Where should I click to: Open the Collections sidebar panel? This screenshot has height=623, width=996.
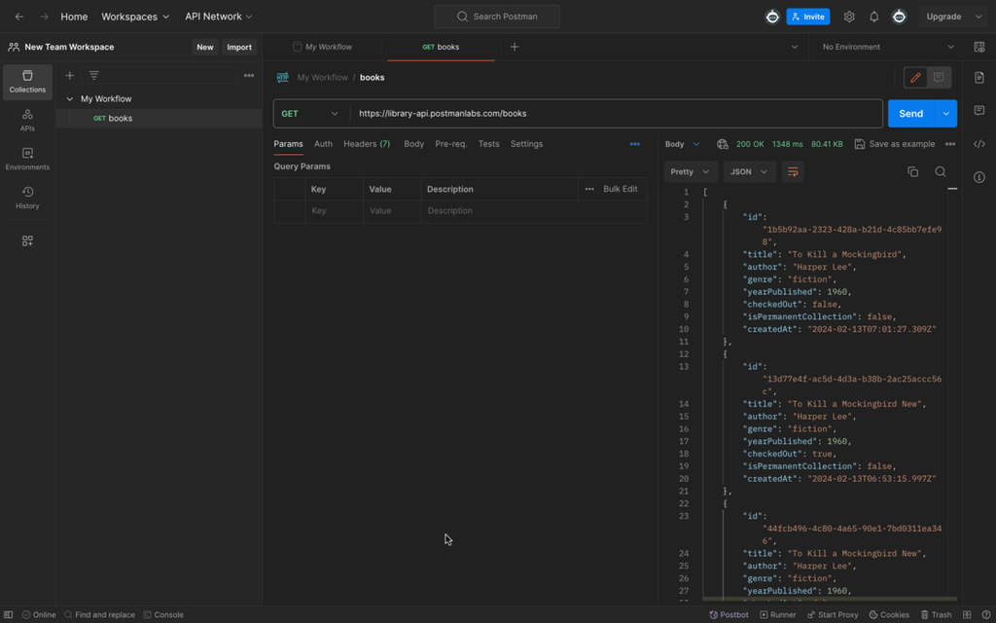coord(27,82)
